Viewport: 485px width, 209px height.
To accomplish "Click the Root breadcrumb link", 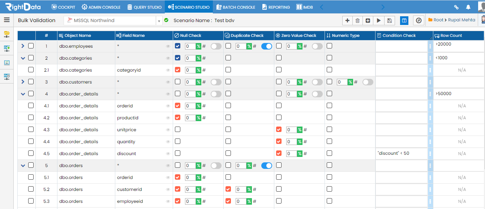I will click(438, 20).
